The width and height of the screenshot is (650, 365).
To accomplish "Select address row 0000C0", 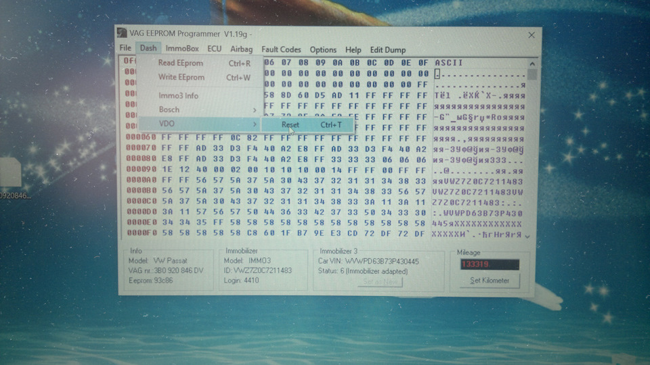I will point(142,201).
